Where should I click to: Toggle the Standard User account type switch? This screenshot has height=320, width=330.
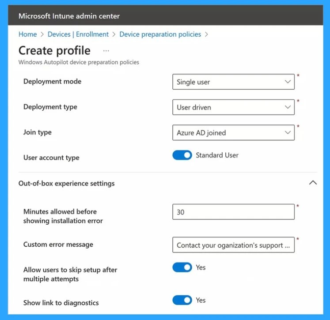[x=182, y=155]
